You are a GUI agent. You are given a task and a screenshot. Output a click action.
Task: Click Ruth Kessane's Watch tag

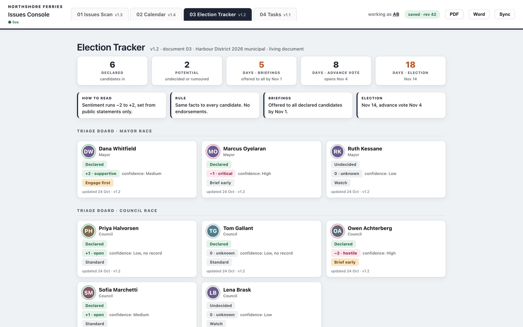coord(341,183)
